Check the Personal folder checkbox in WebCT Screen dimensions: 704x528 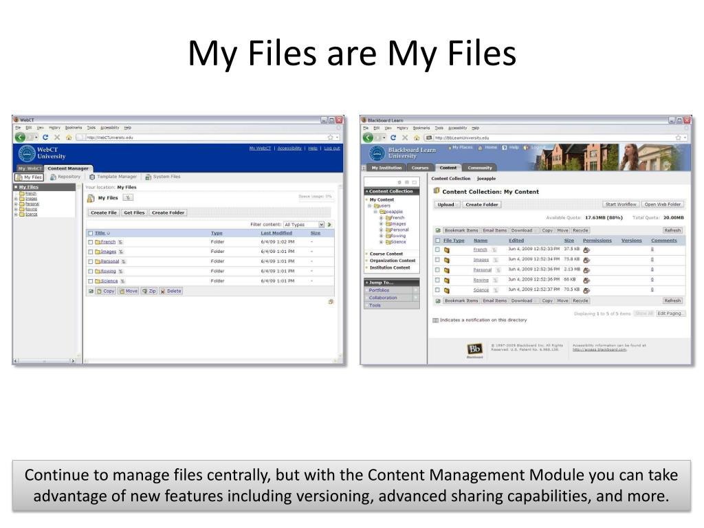tap(91, 261)
